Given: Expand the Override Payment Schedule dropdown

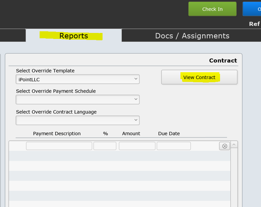Looking at the screenshot, I should click(x=78, y=100).
